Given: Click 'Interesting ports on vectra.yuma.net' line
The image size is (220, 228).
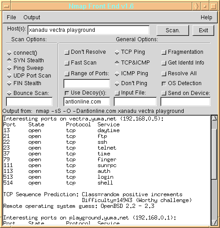Looking at the screenshot, I should click(x=84, y=119).
